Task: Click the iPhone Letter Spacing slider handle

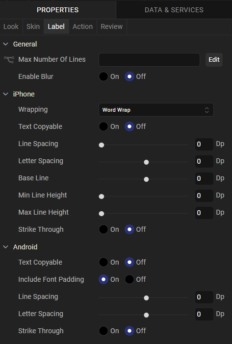Action: click(x=146, y=162)
